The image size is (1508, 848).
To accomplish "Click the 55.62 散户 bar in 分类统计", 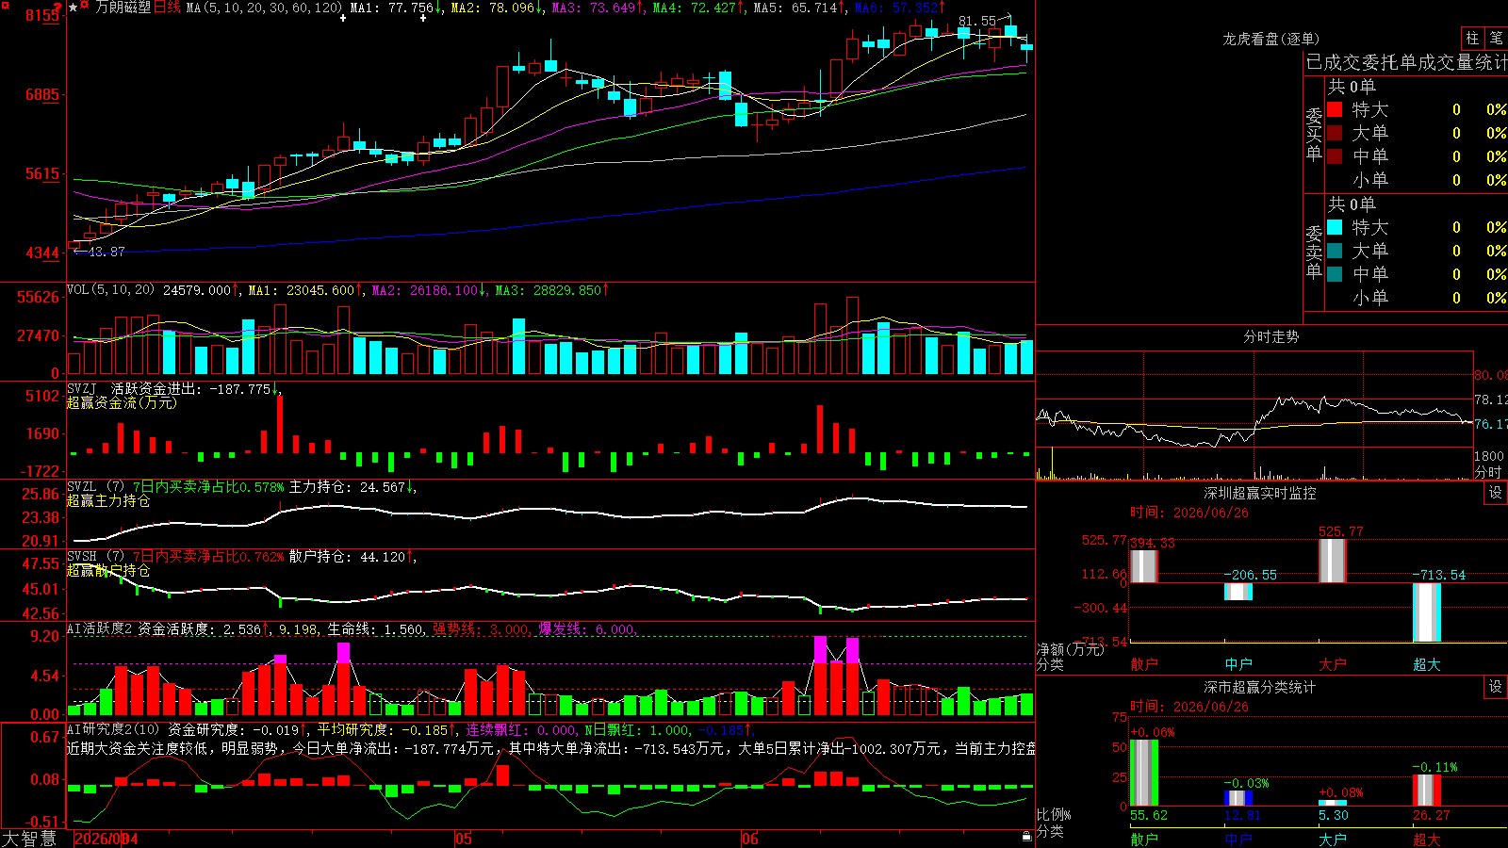I will 1144,774.
